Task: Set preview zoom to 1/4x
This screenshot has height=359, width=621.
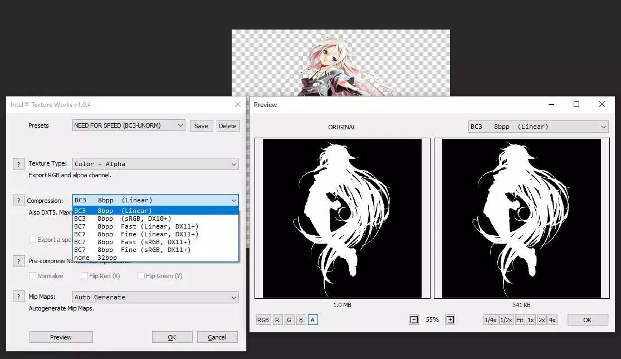Action: pos(490,320)
